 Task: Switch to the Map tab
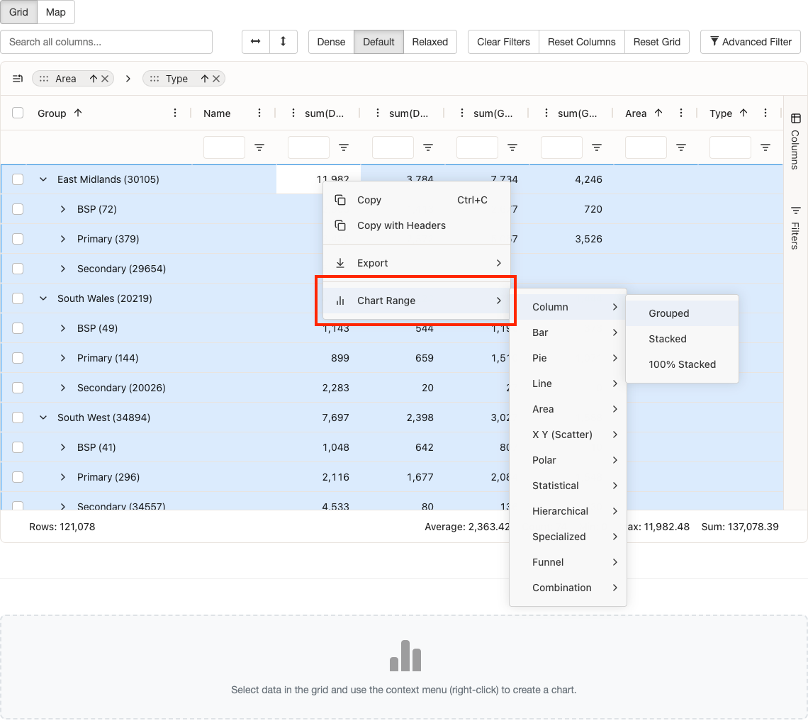55,12
